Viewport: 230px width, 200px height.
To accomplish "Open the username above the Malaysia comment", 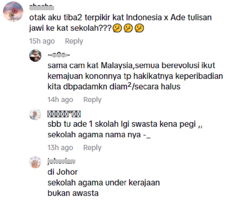I will click(x=59, y=55).
